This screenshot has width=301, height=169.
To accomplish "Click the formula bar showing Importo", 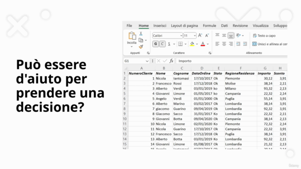I will click(x=231, y=61).
